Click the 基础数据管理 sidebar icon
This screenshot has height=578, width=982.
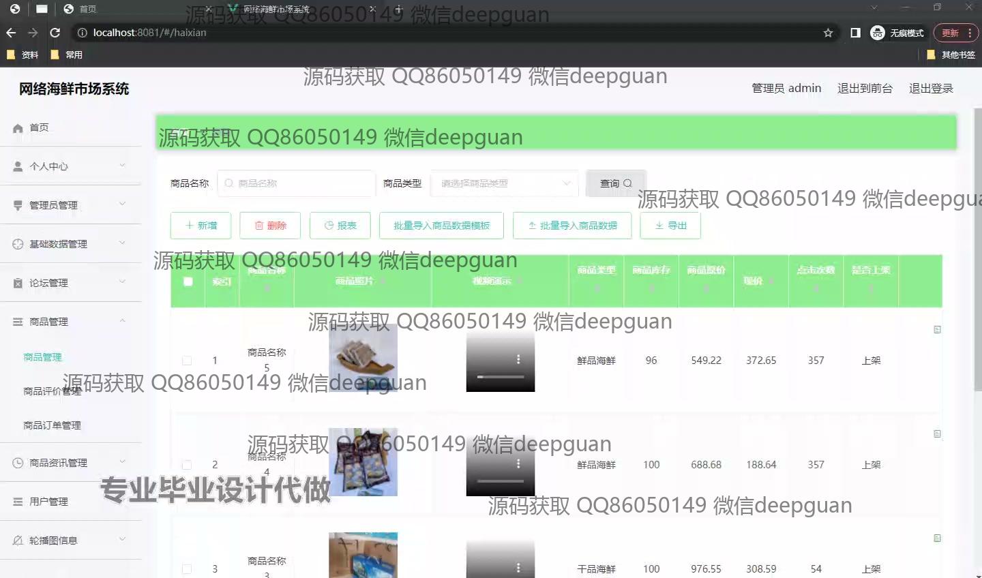[x=18, y=244]
